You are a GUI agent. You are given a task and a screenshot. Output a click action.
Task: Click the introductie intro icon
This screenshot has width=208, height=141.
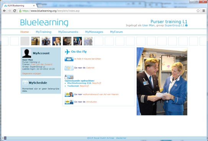coord(69,102)
